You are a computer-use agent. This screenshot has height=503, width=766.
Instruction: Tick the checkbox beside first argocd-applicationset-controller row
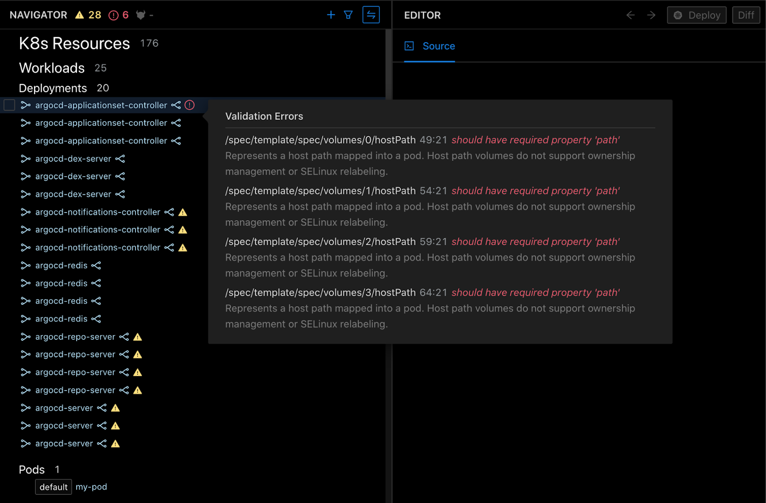[10, 105]
